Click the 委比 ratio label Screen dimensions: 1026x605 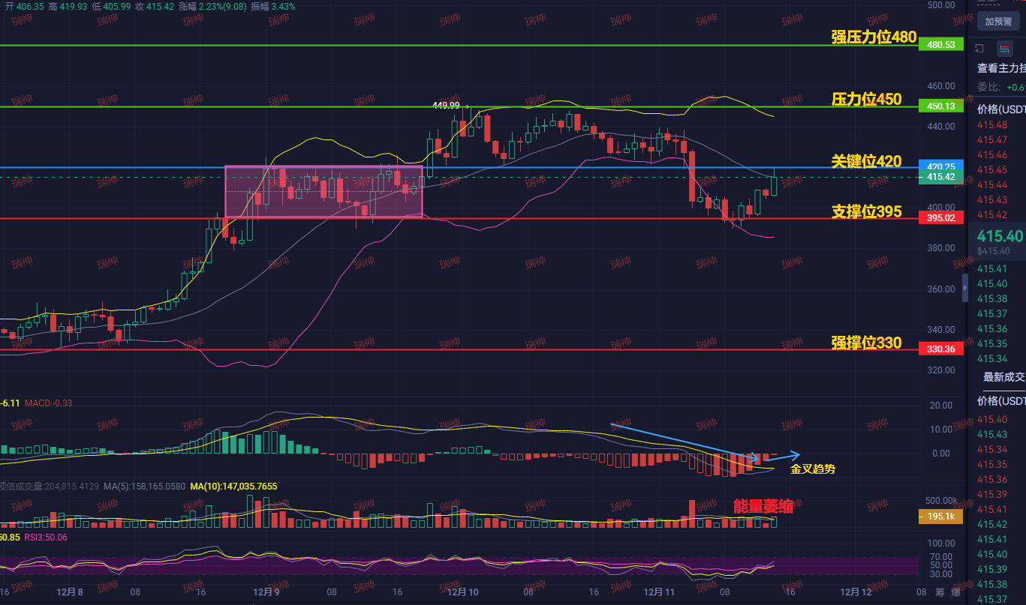point(988,87)
